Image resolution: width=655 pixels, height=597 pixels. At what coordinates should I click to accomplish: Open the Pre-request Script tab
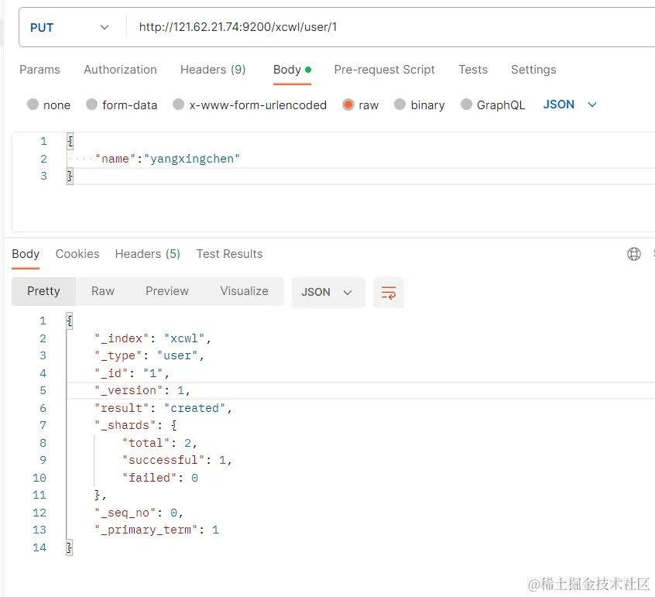384,70
